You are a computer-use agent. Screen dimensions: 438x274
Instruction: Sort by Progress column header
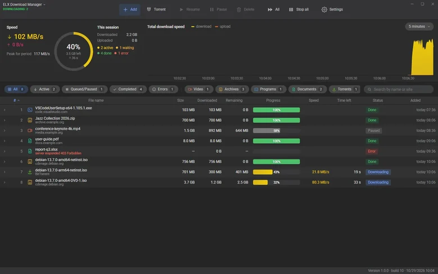click(273, 101)
